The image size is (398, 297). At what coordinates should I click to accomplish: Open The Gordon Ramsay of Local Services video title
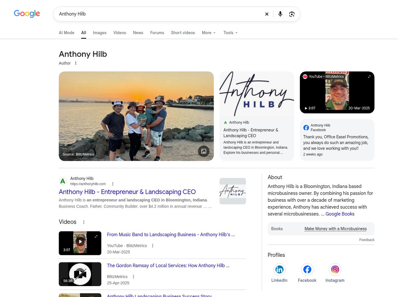168,265
